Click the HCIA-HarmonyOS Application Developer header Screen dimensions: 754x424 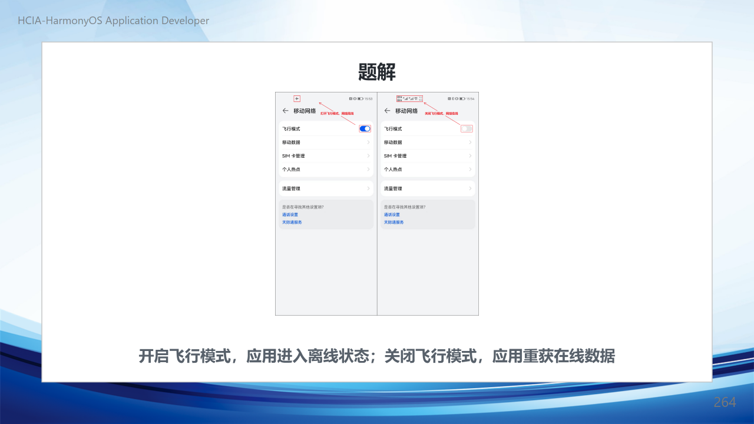[x=114, y=21]
